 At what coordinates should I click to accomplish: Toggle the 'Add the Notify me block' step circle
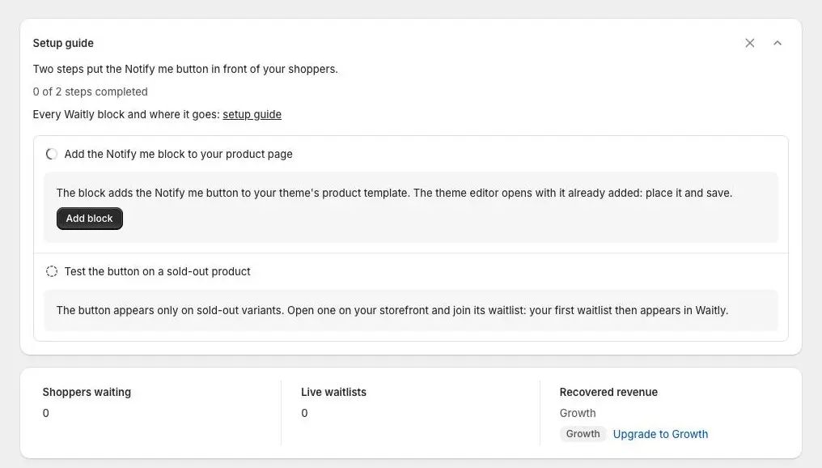pos(52,155)
